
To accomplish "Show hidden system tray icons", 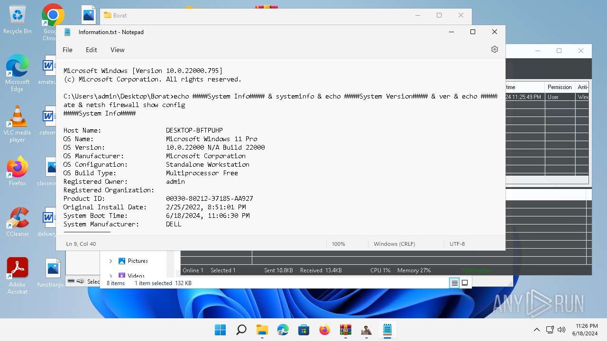I will [x=536, y=330].
